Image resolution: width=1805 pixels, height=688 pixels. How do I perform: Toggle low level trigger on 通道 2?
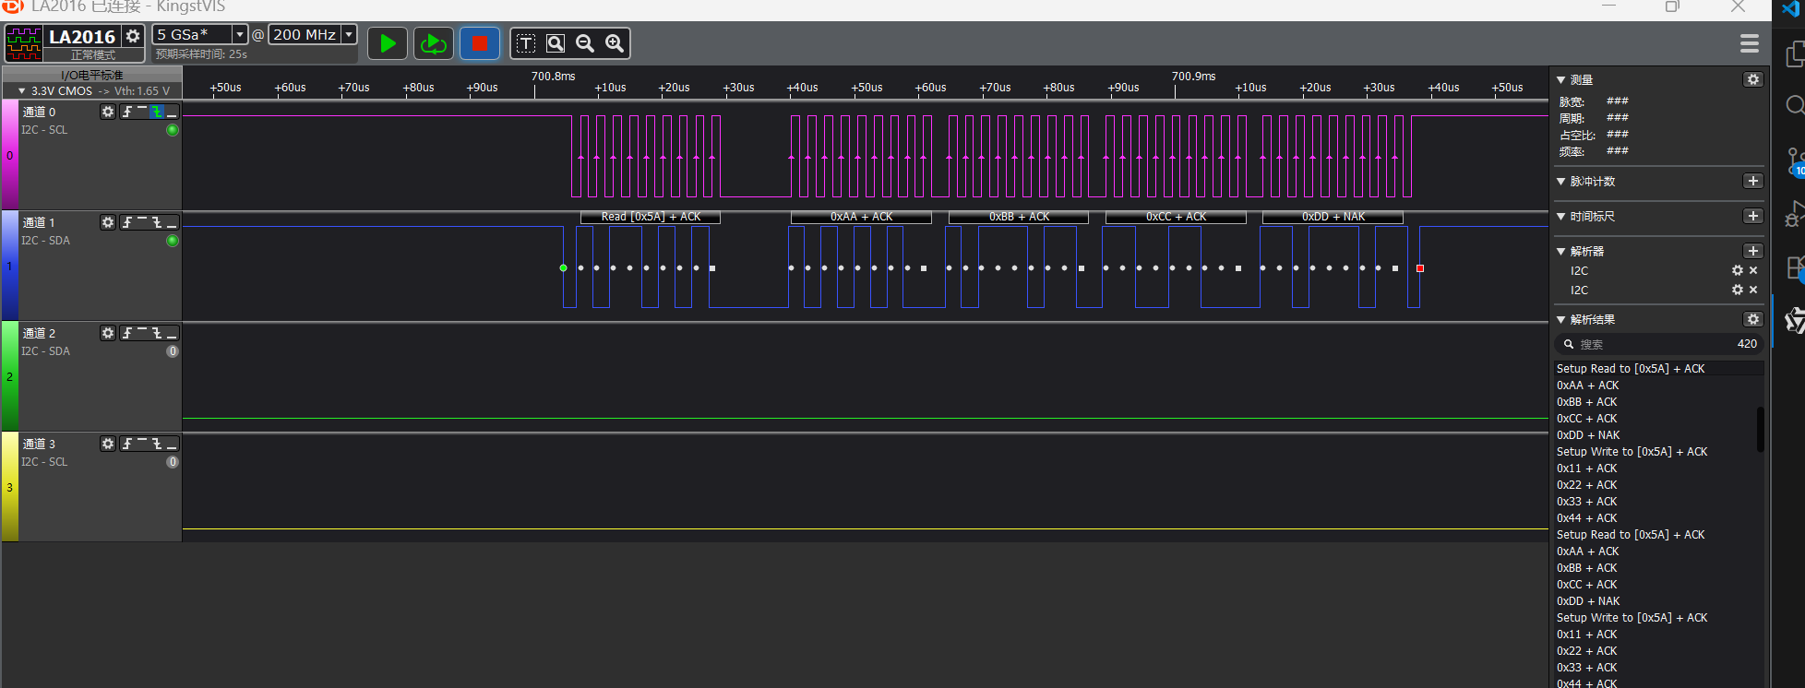[172, 333]
